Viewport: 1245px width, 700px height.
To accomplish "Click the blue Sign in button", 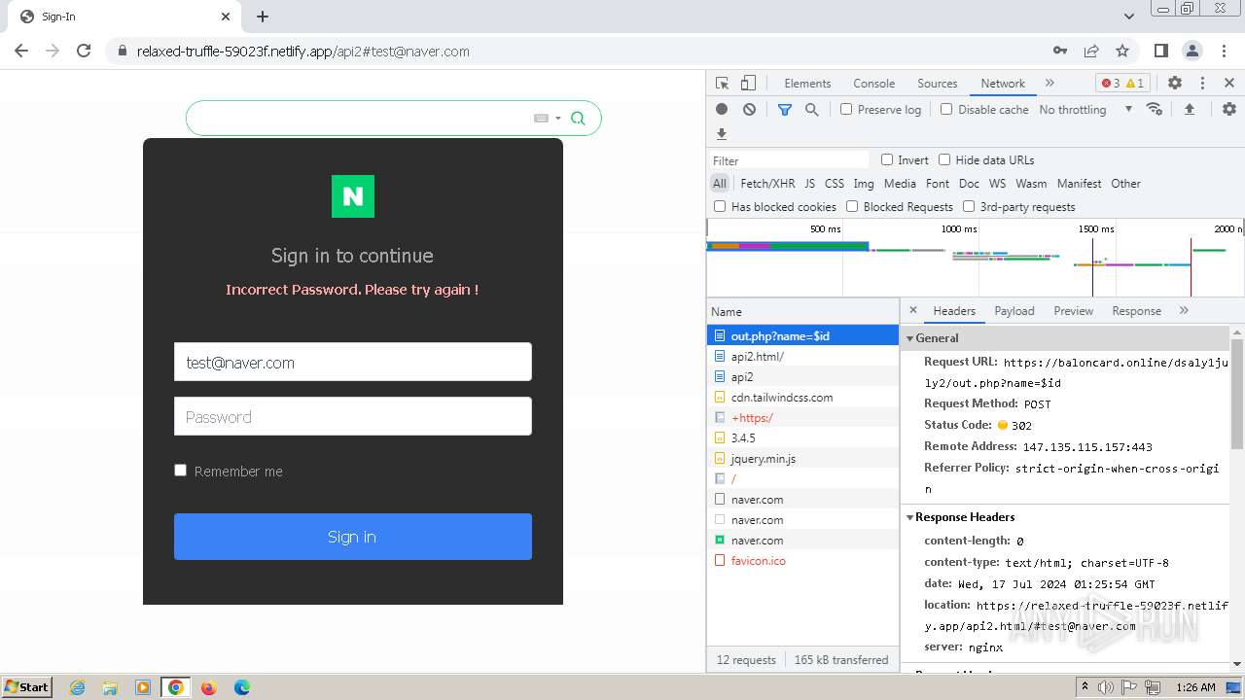I will pos(353,537).
